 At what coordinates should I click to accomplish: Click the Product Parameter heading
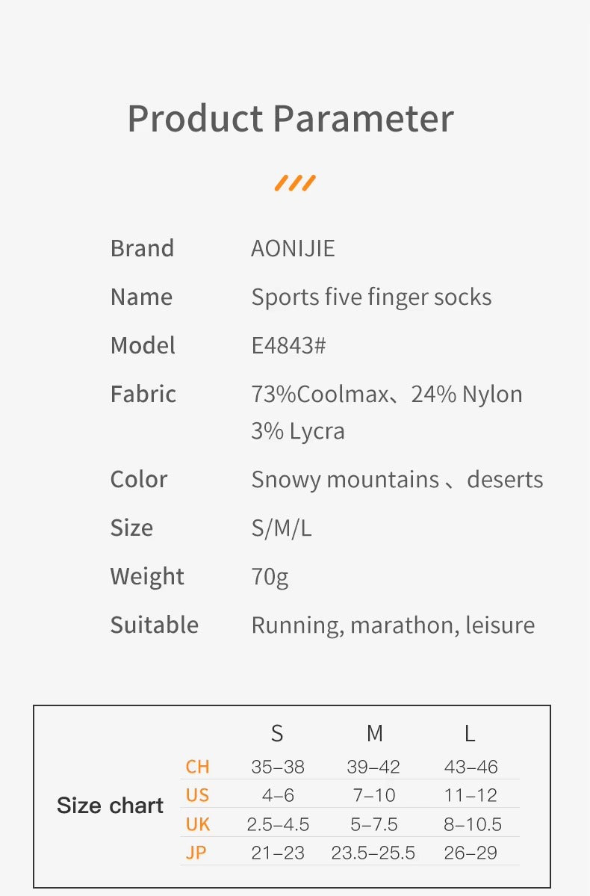[291, 119]
